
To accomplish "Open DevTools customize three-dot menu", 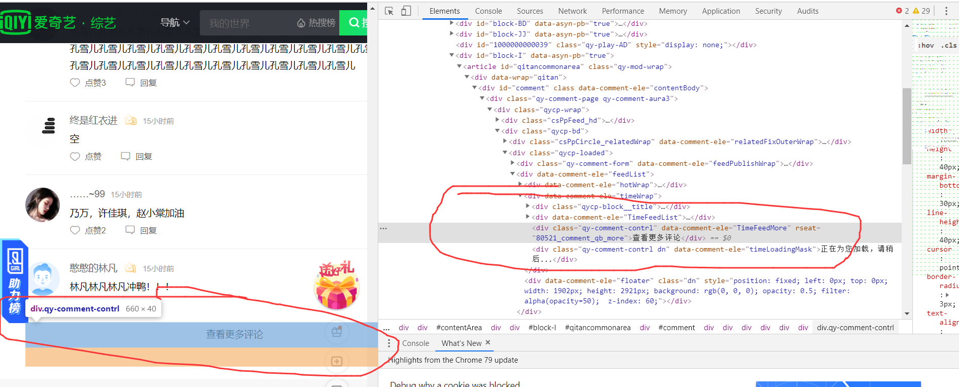I will pyautogui.click(x=946, y=11).
